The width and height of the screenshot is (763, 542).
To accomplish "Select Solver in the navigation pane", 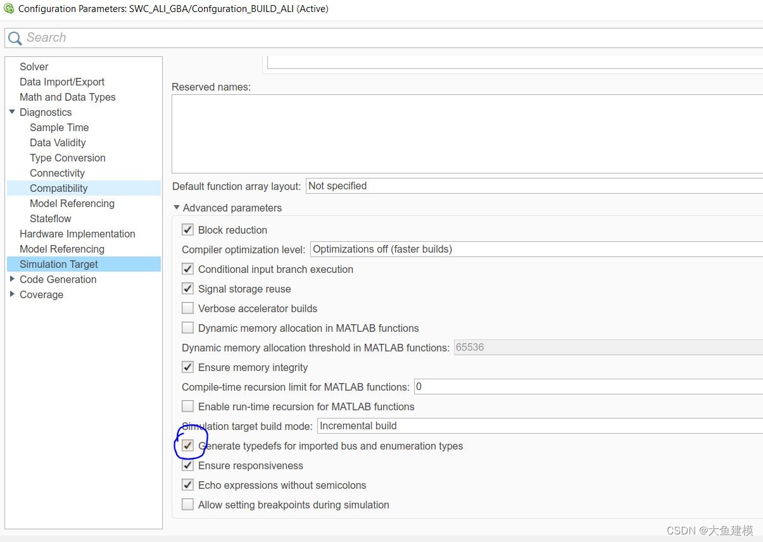I will tap(34, 66).
